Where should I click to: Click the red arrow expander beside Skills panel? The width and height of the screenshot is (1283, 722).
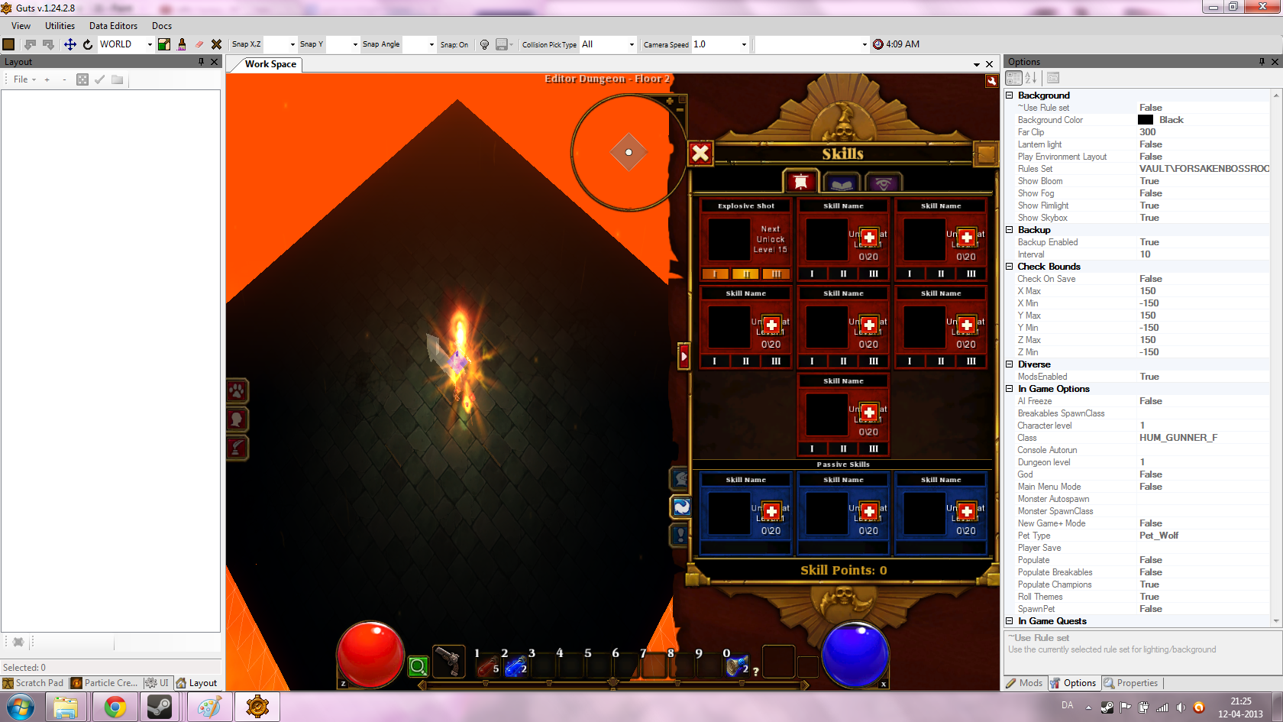click(x=684, y=355)
